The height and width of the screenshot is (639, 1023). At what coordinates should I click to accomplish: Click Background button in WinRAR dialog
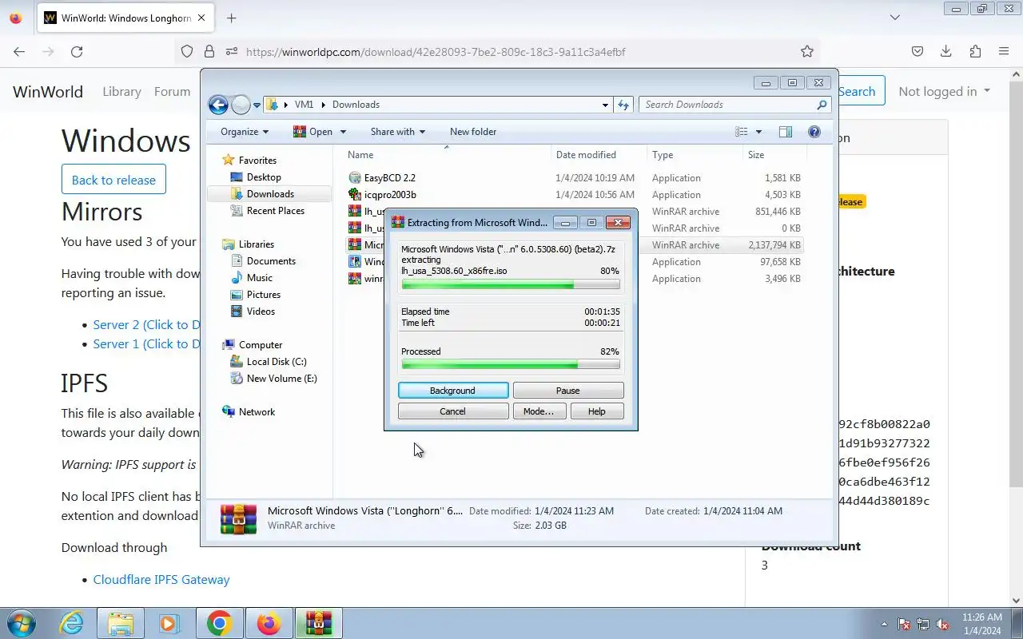[x=452, y=391]
